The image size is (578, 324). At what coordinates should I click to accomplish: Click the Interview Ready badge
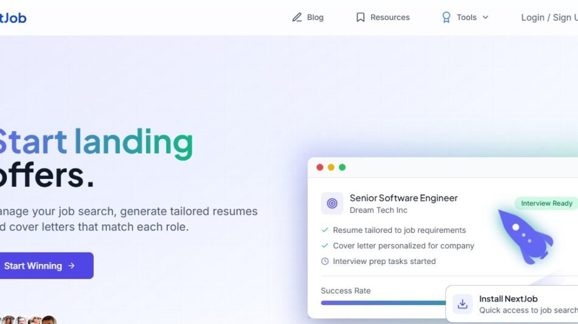(546, 203)
